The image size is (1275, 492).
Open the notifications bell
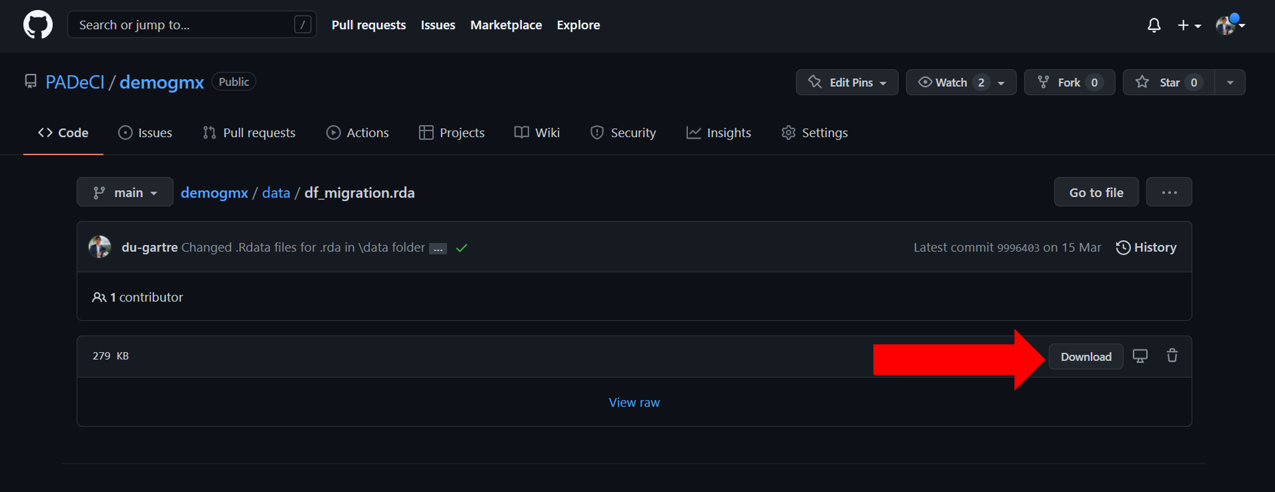pos(1154,25)
